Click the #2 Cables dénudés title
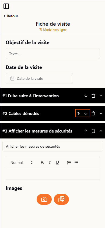The height and width of the screenshot is (228, 105). click(21, 113)
